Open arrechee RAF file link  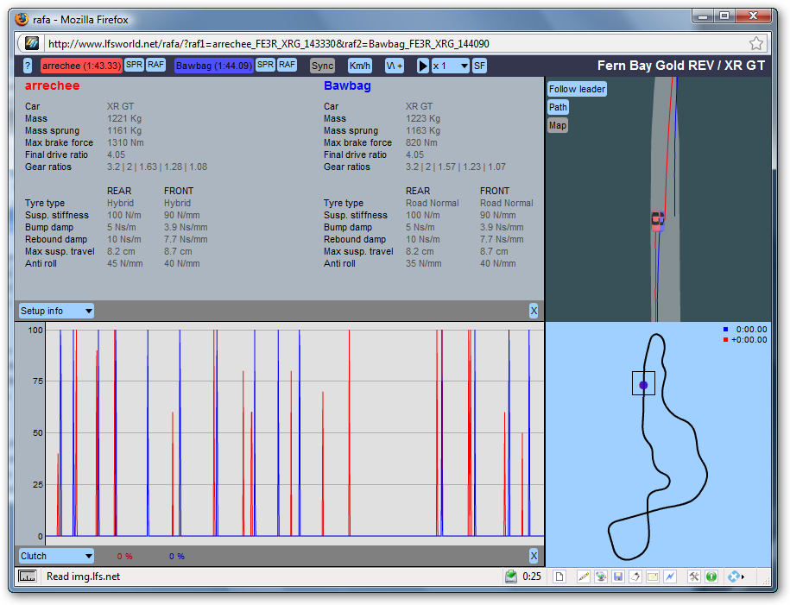pos(155,65)
